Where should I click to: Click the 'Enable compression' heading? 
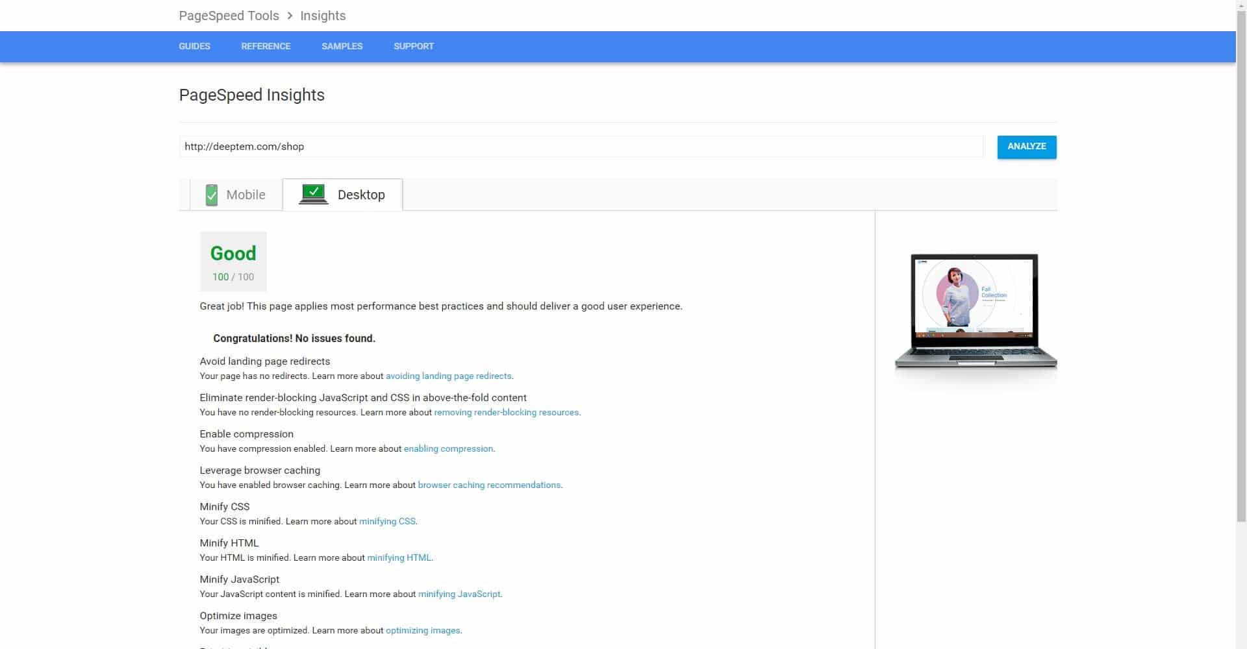(247, 434)
